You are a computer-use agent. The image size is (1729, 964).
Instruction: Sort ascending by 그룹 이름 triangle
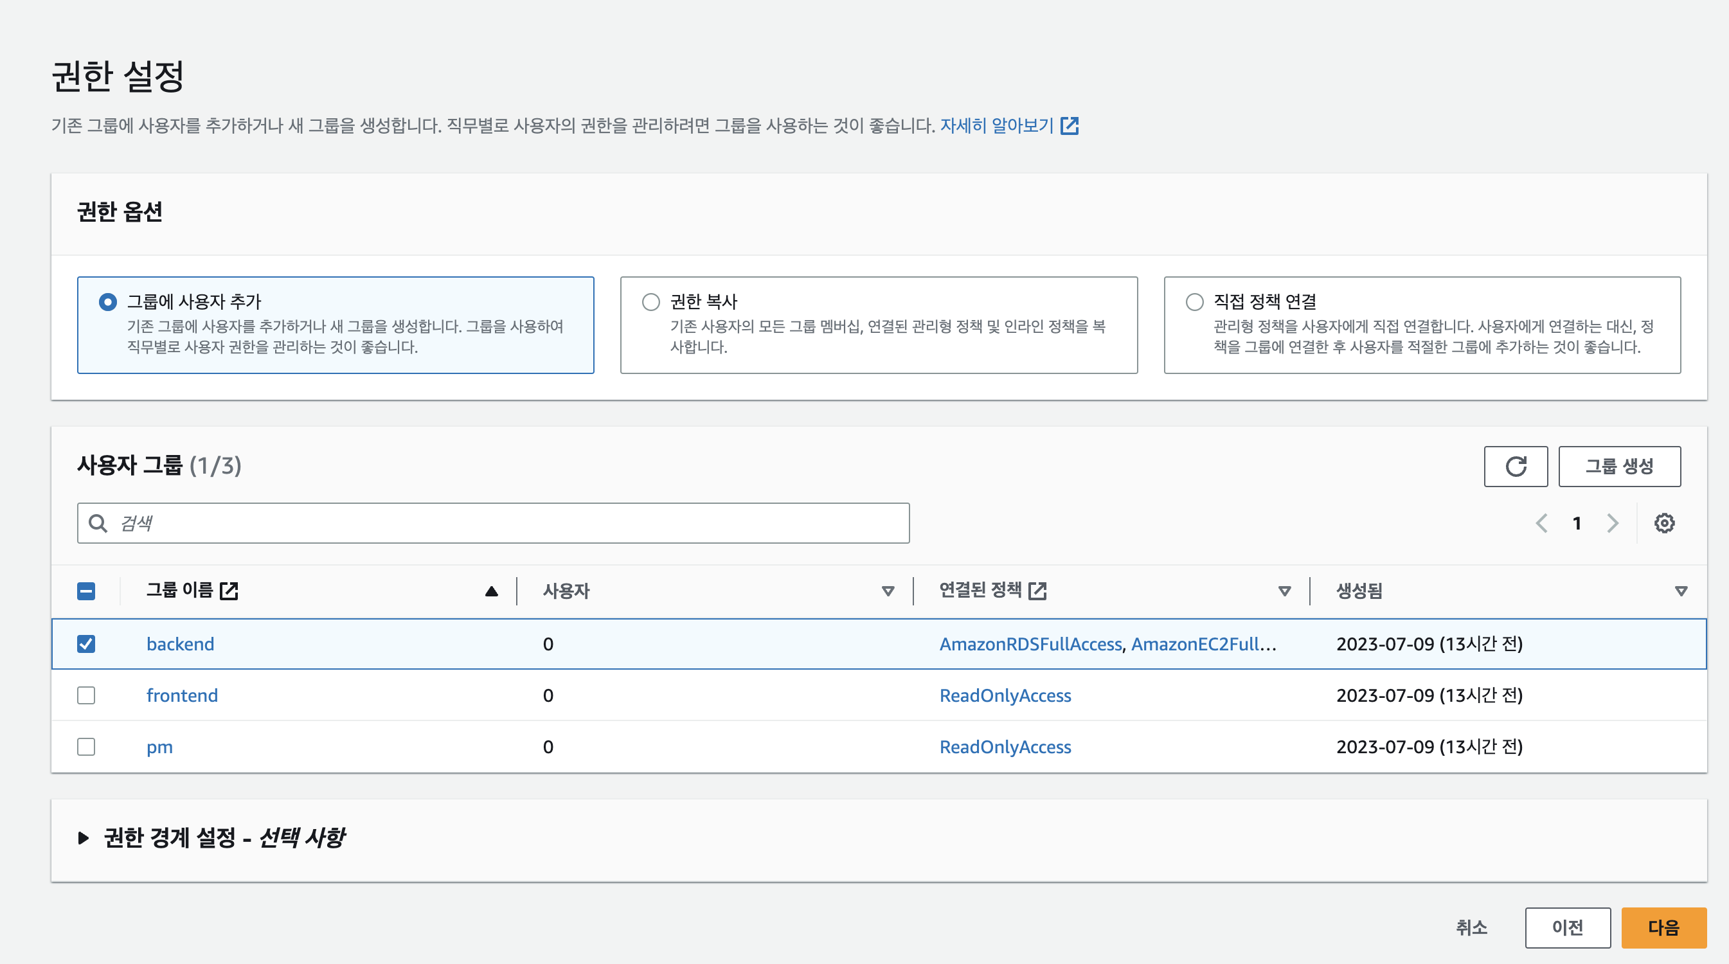click(491, 591)
